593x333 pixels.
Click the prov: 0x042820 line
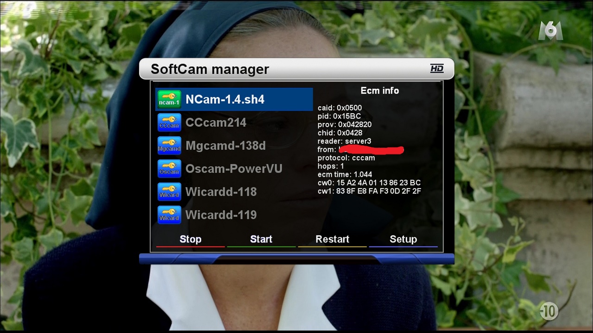pos(345,124)
